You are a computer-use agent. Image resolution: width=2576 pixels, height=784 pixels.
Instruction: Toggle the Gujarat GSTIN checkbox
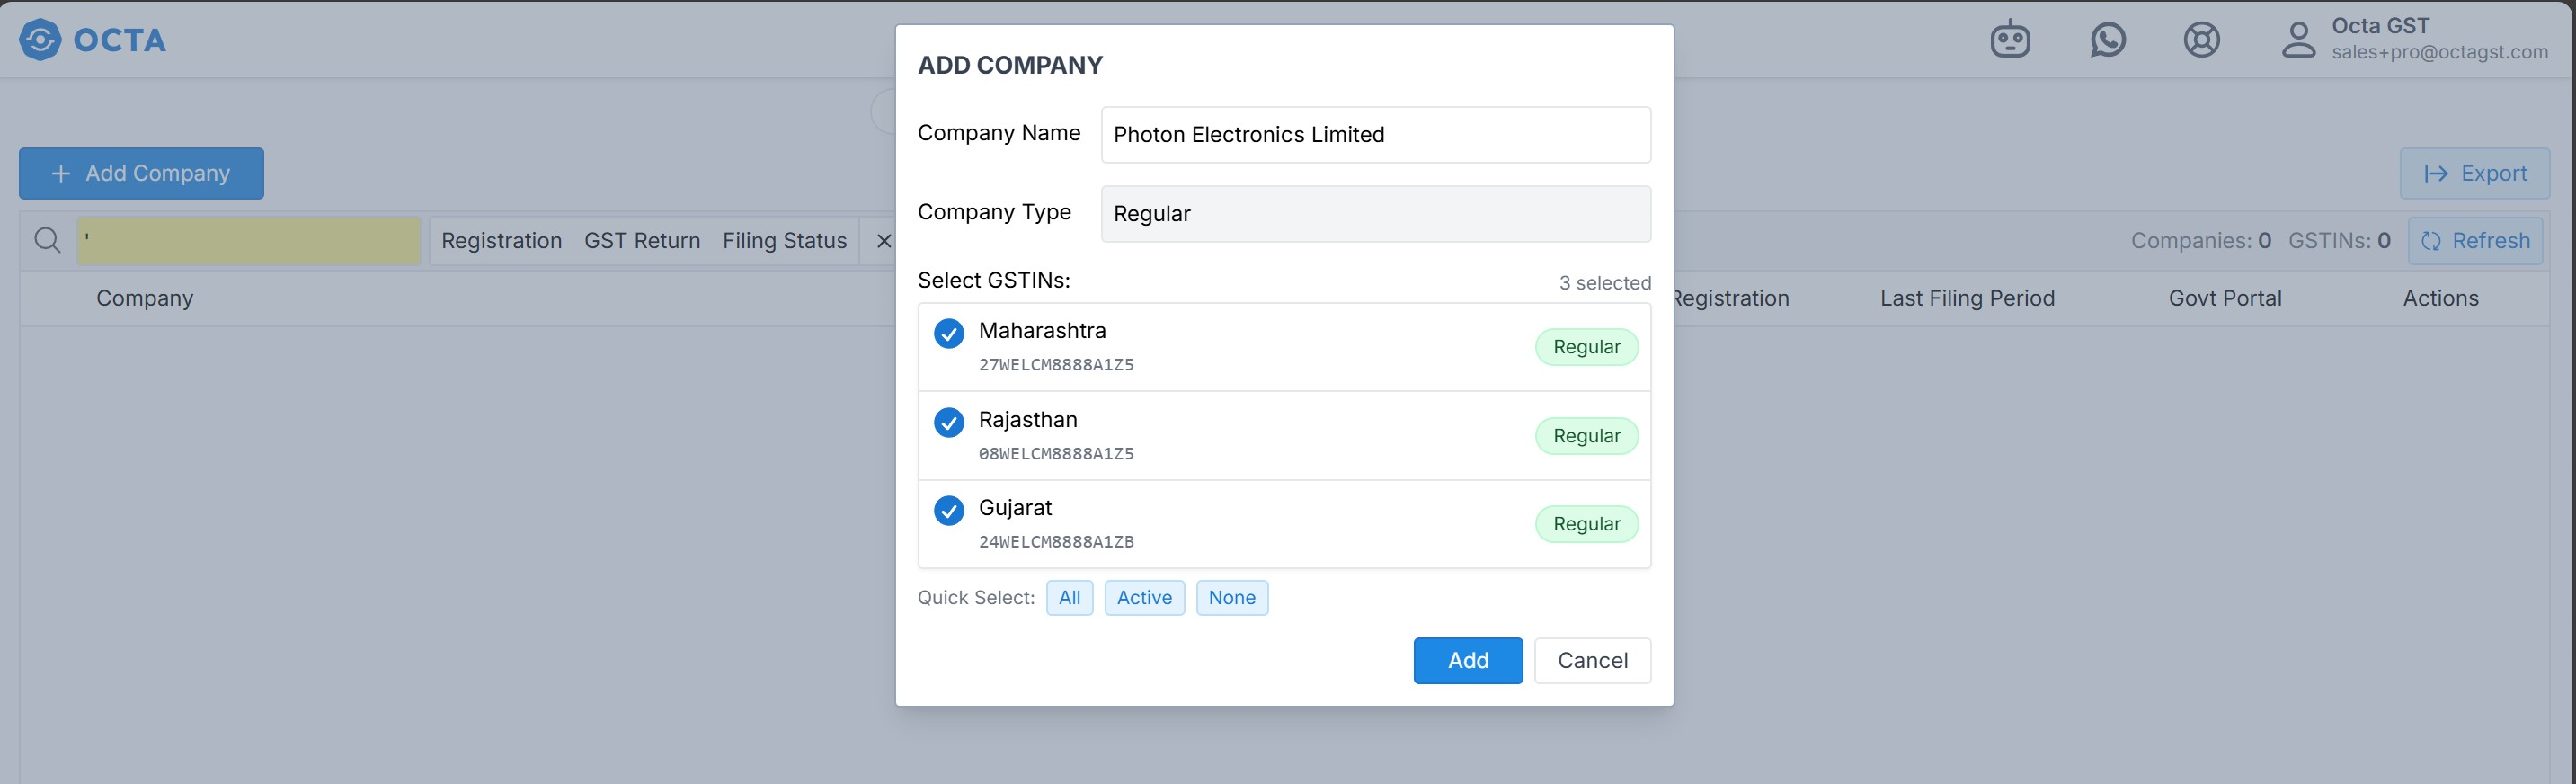pyautogui.click(x=949, y=511)
